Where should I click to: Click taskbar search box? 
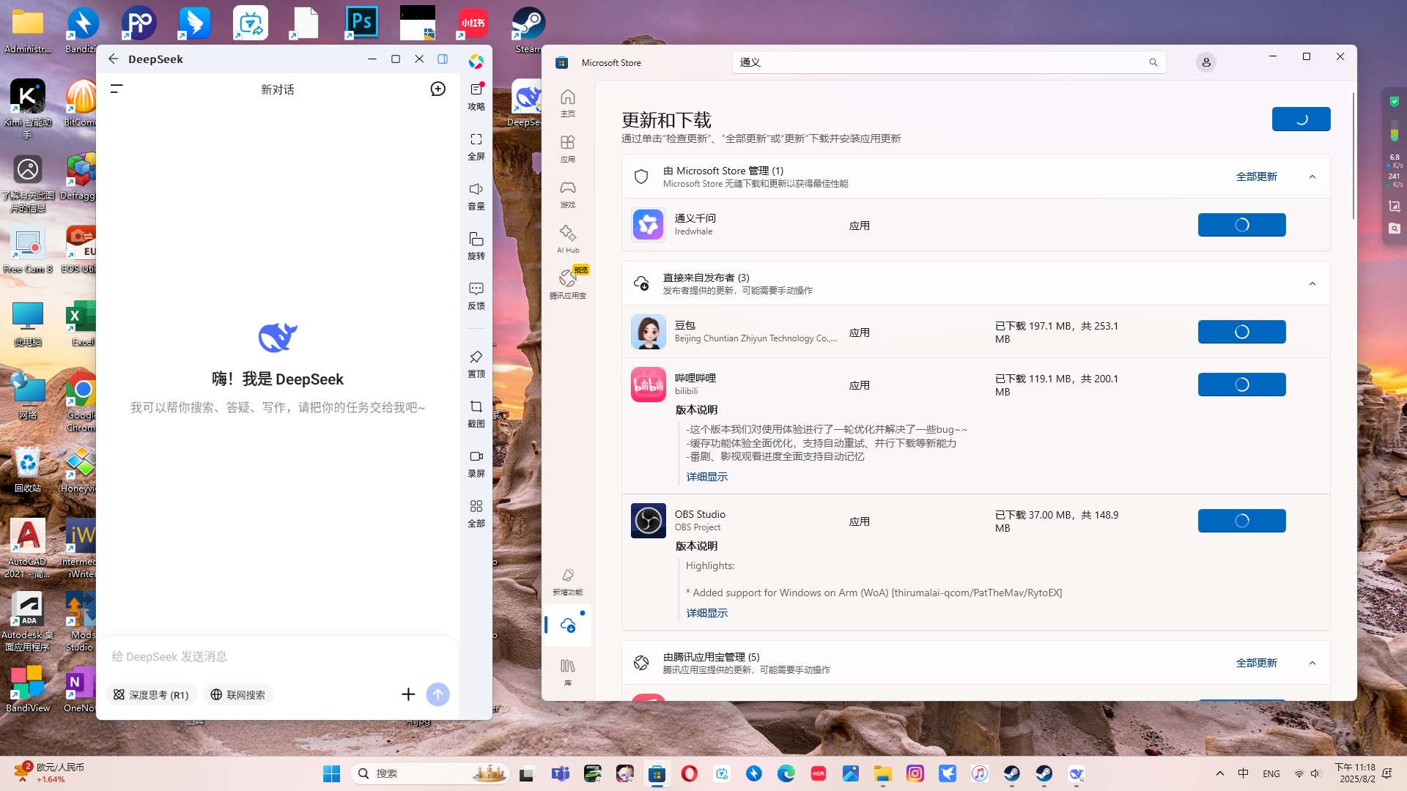pyautogui.click(x=430, y=773)
